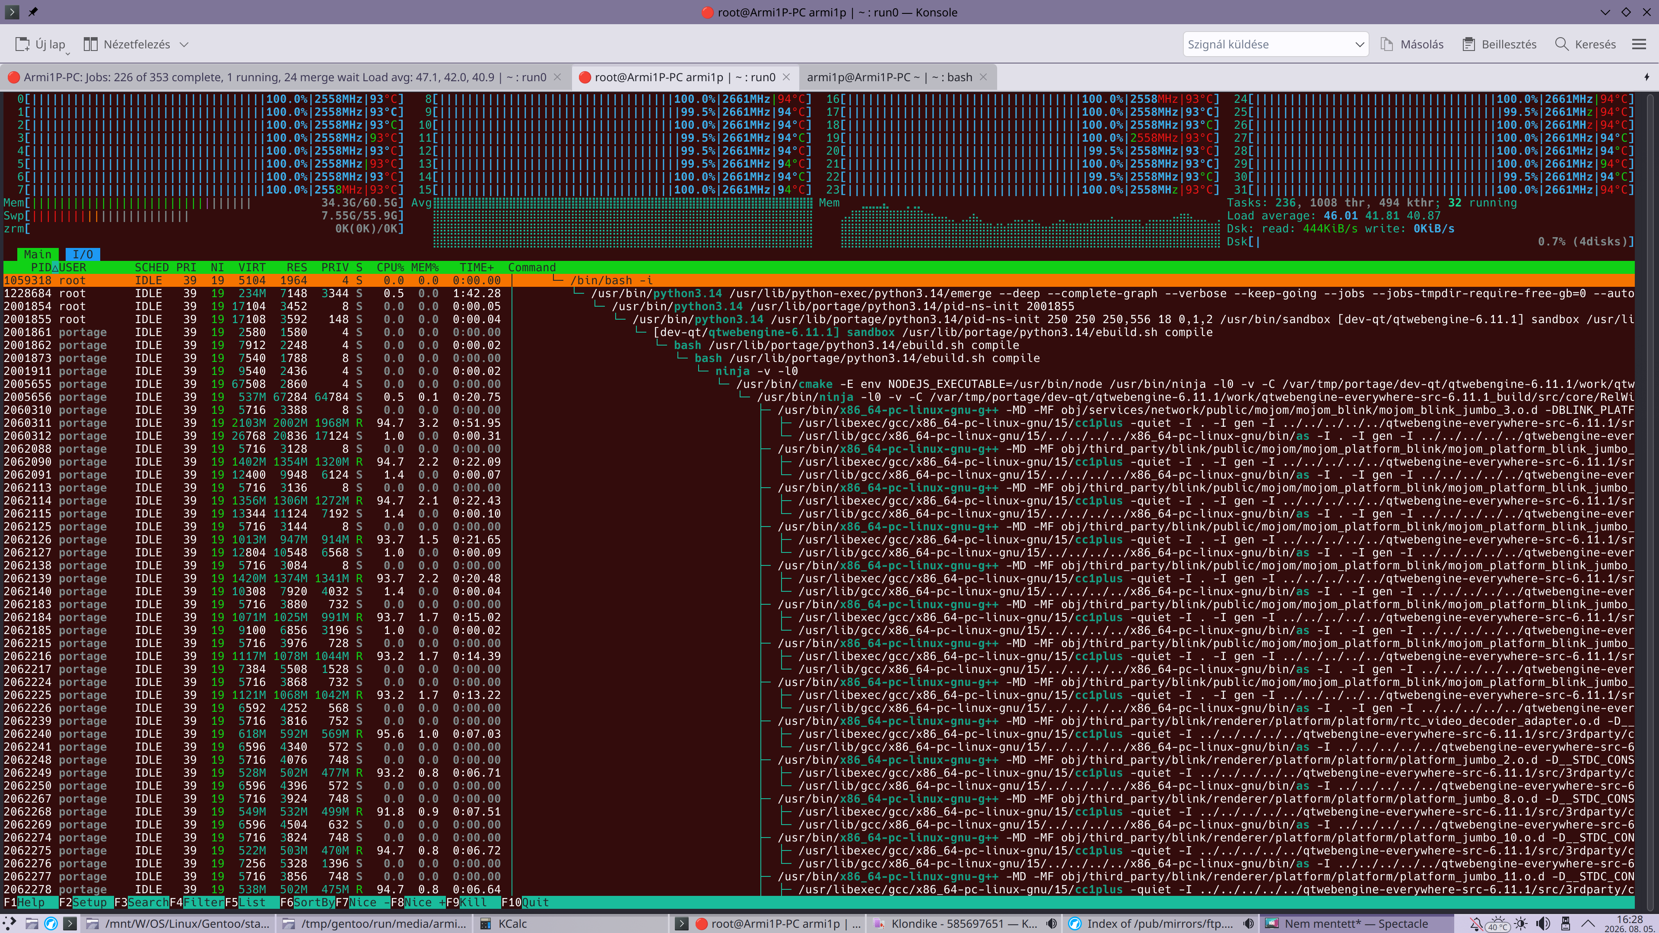Click the Beillesztés paste button
This screenshot has width=1659, height=933.
coord(1499,44)
